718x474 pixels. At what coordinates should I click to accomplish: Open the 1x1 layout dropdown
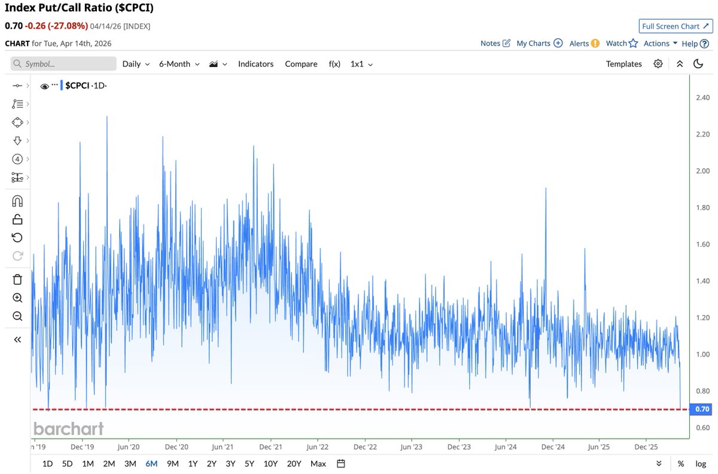[361, 64]
